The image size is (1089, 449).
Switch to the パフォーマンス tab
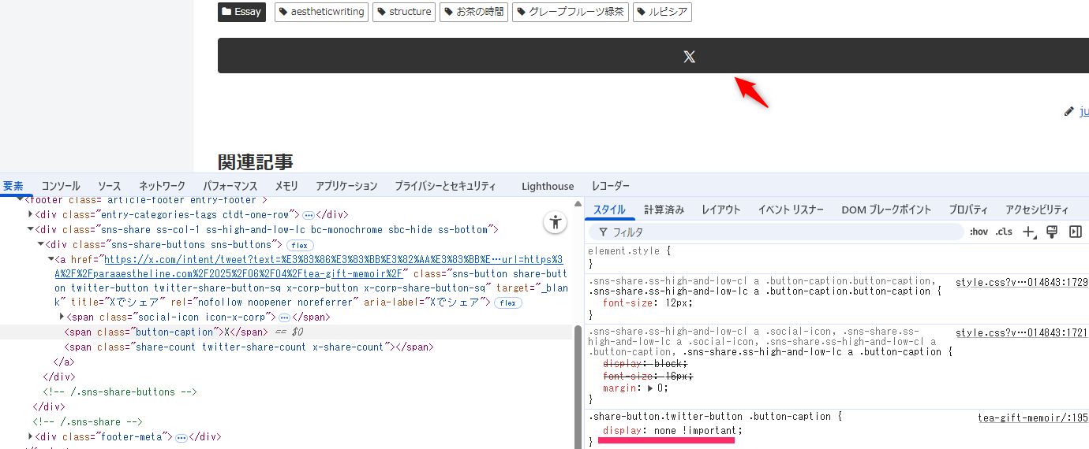(230, 186)
